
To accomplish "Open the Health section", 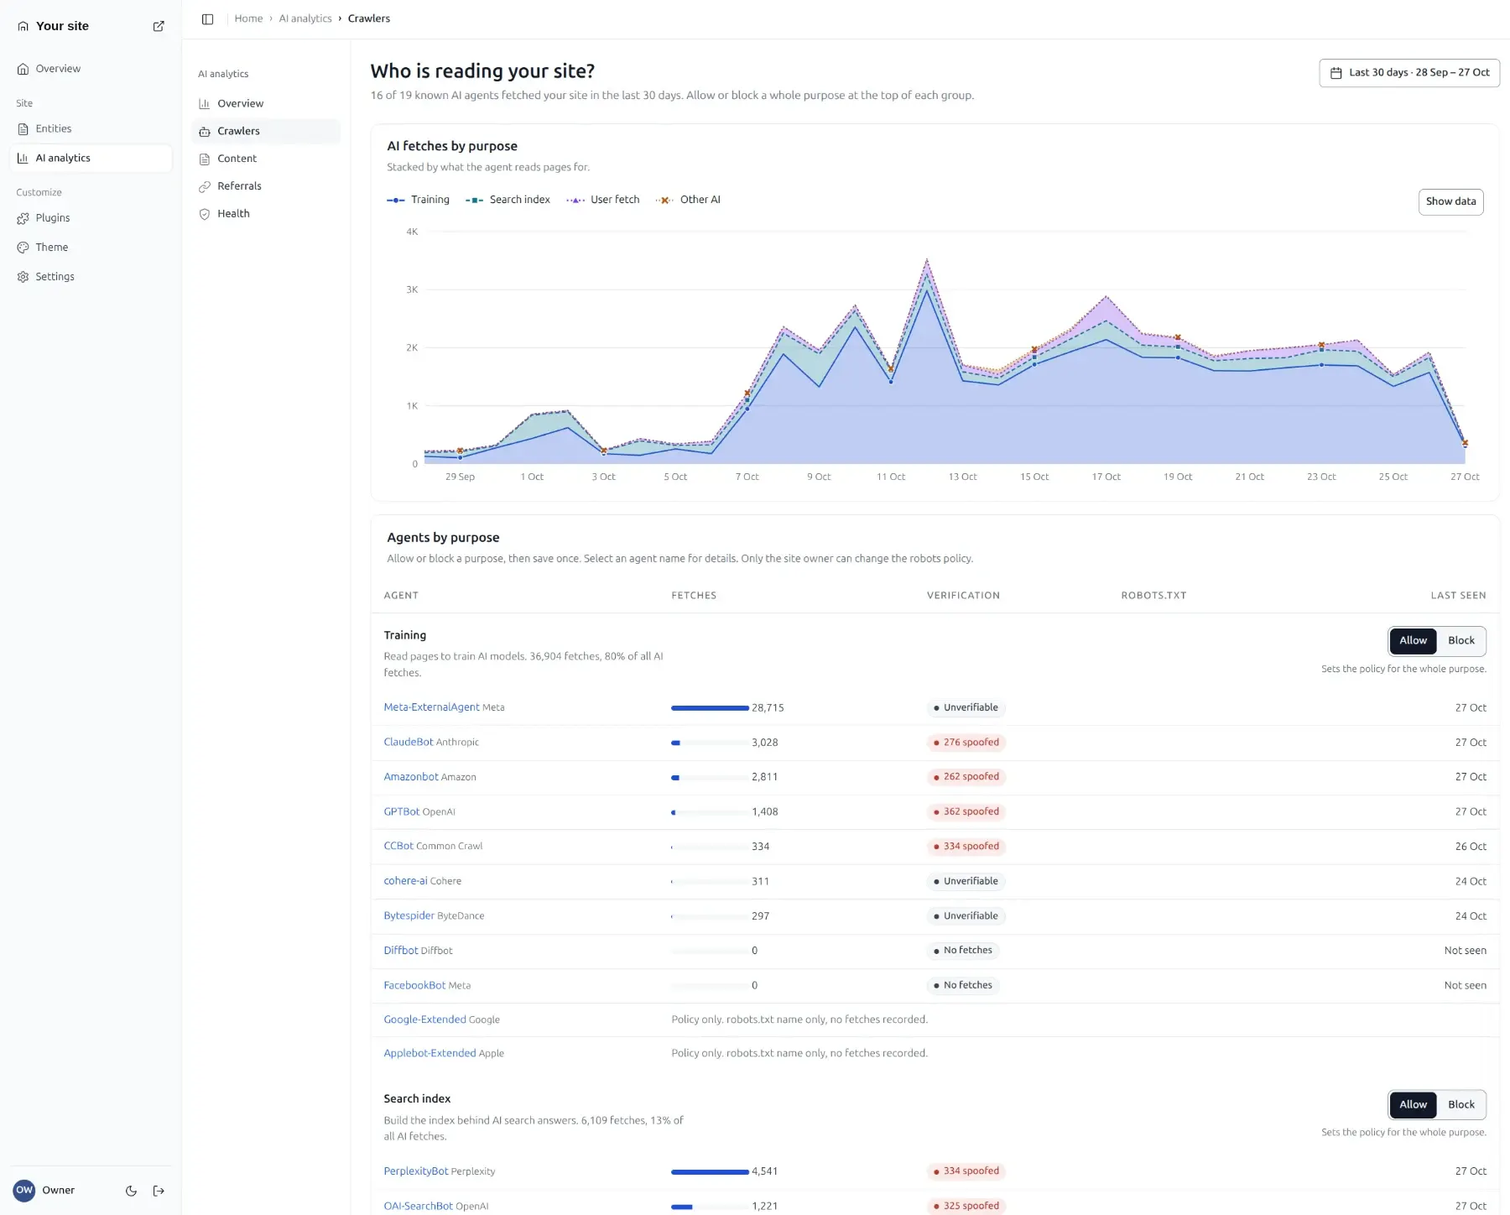I will (x=266, y=214).
